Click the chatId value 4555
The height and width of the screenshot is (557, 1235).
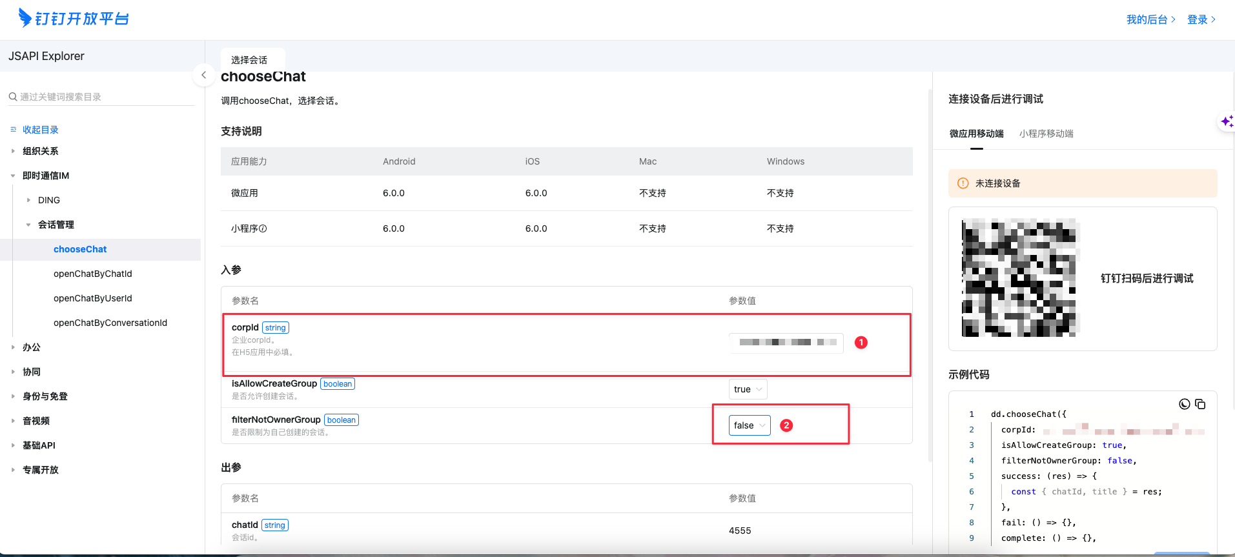740,531
